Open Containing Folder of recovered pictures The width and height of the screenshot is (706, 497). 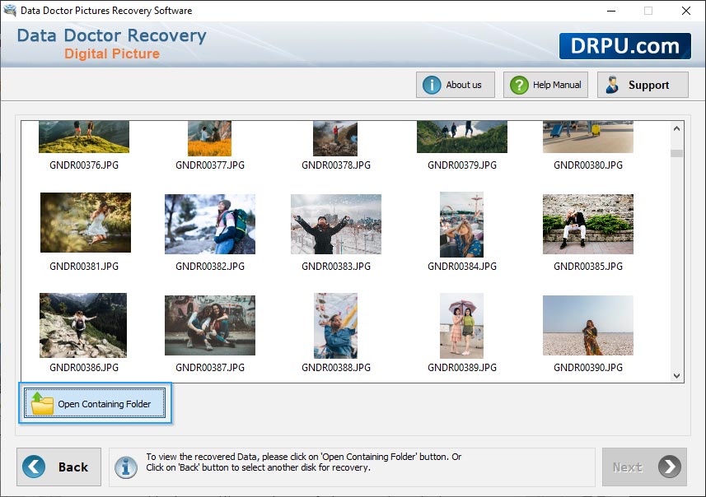[95, 403]
